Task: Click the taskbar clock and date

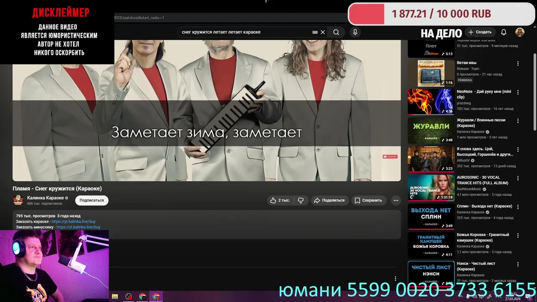Action: tap(514, 297)
